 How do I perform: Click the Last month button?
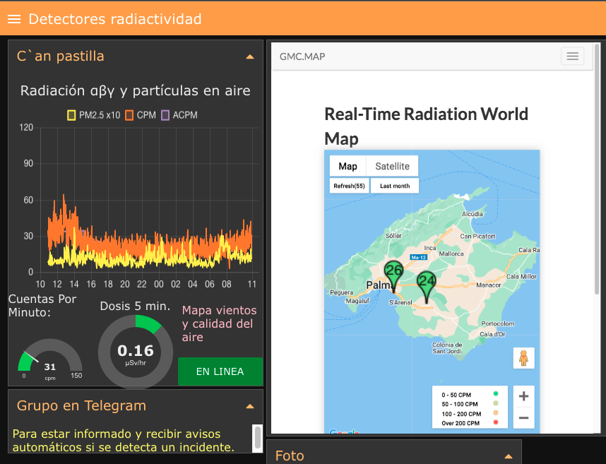point(395,186)
